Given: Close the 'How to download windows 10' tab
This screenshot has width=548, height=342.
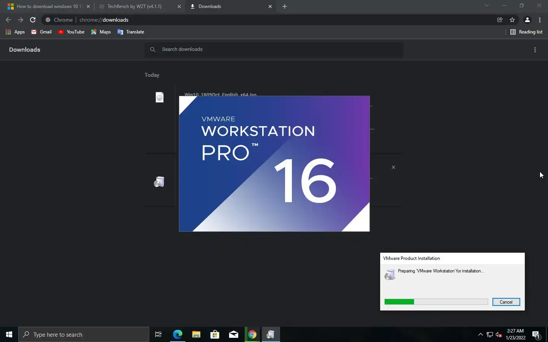Looking at the screenshot, I should (x=88, y=6).
